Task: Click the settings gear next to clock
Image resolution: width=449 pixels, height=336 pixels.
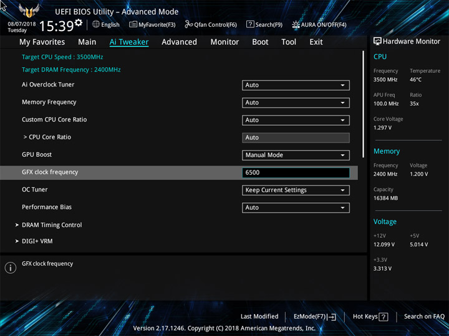Action: (79, 22)
